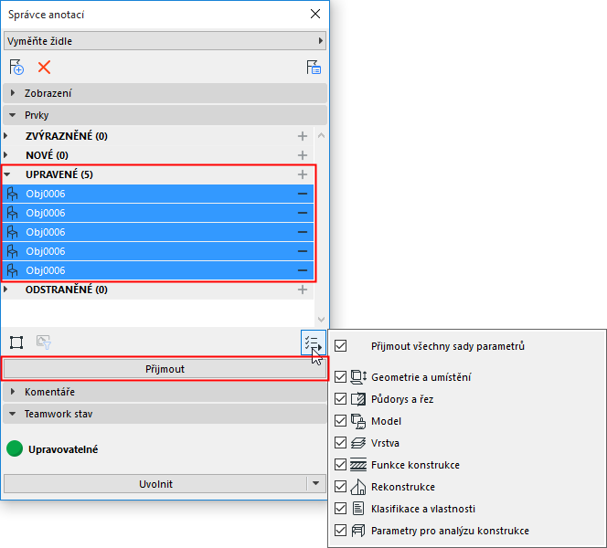Click the greyed-out filter elements icon
The width and height of the screenshot is (607, 548).
[44, 342]
